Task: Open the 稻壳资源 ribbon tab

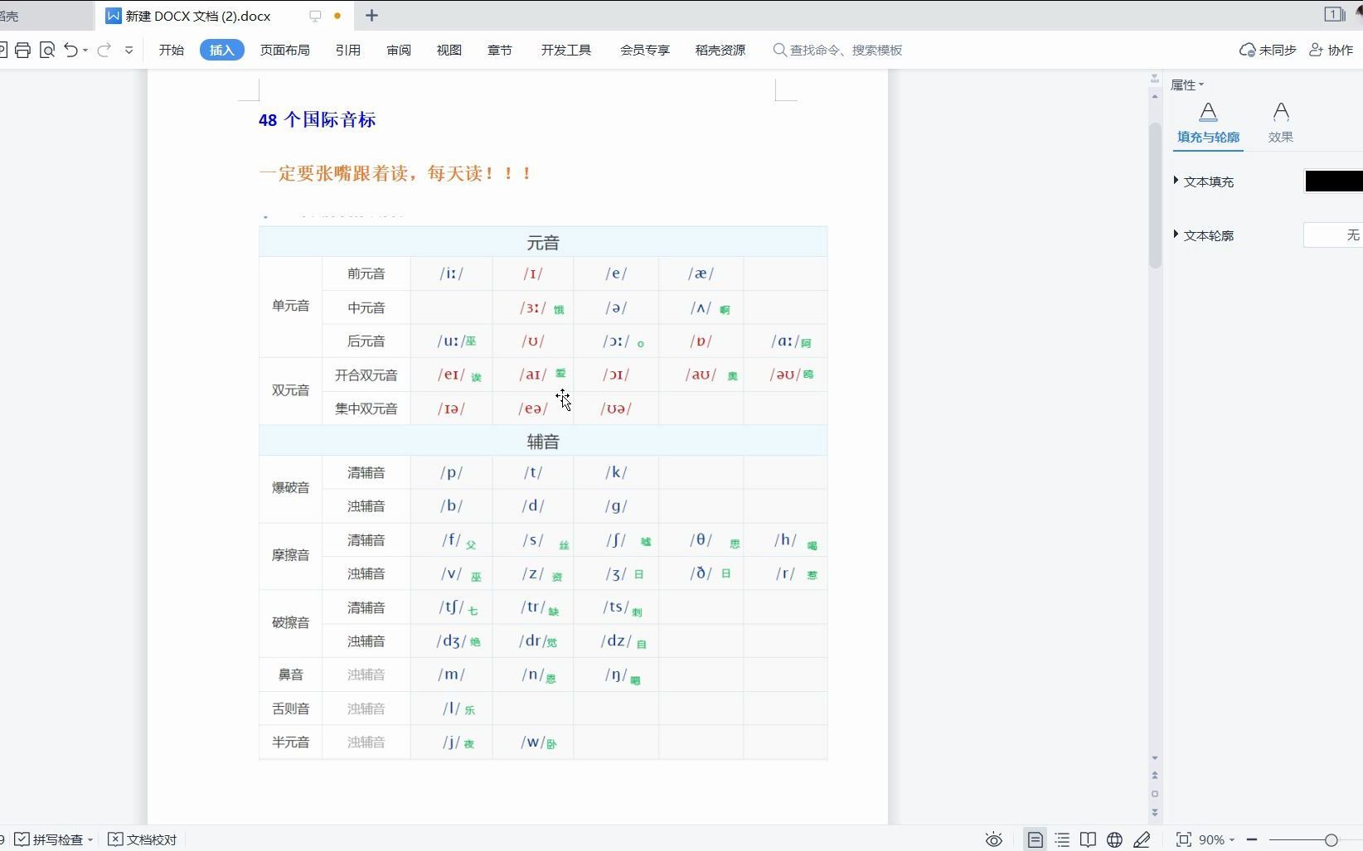Action: tap(720, 50)
